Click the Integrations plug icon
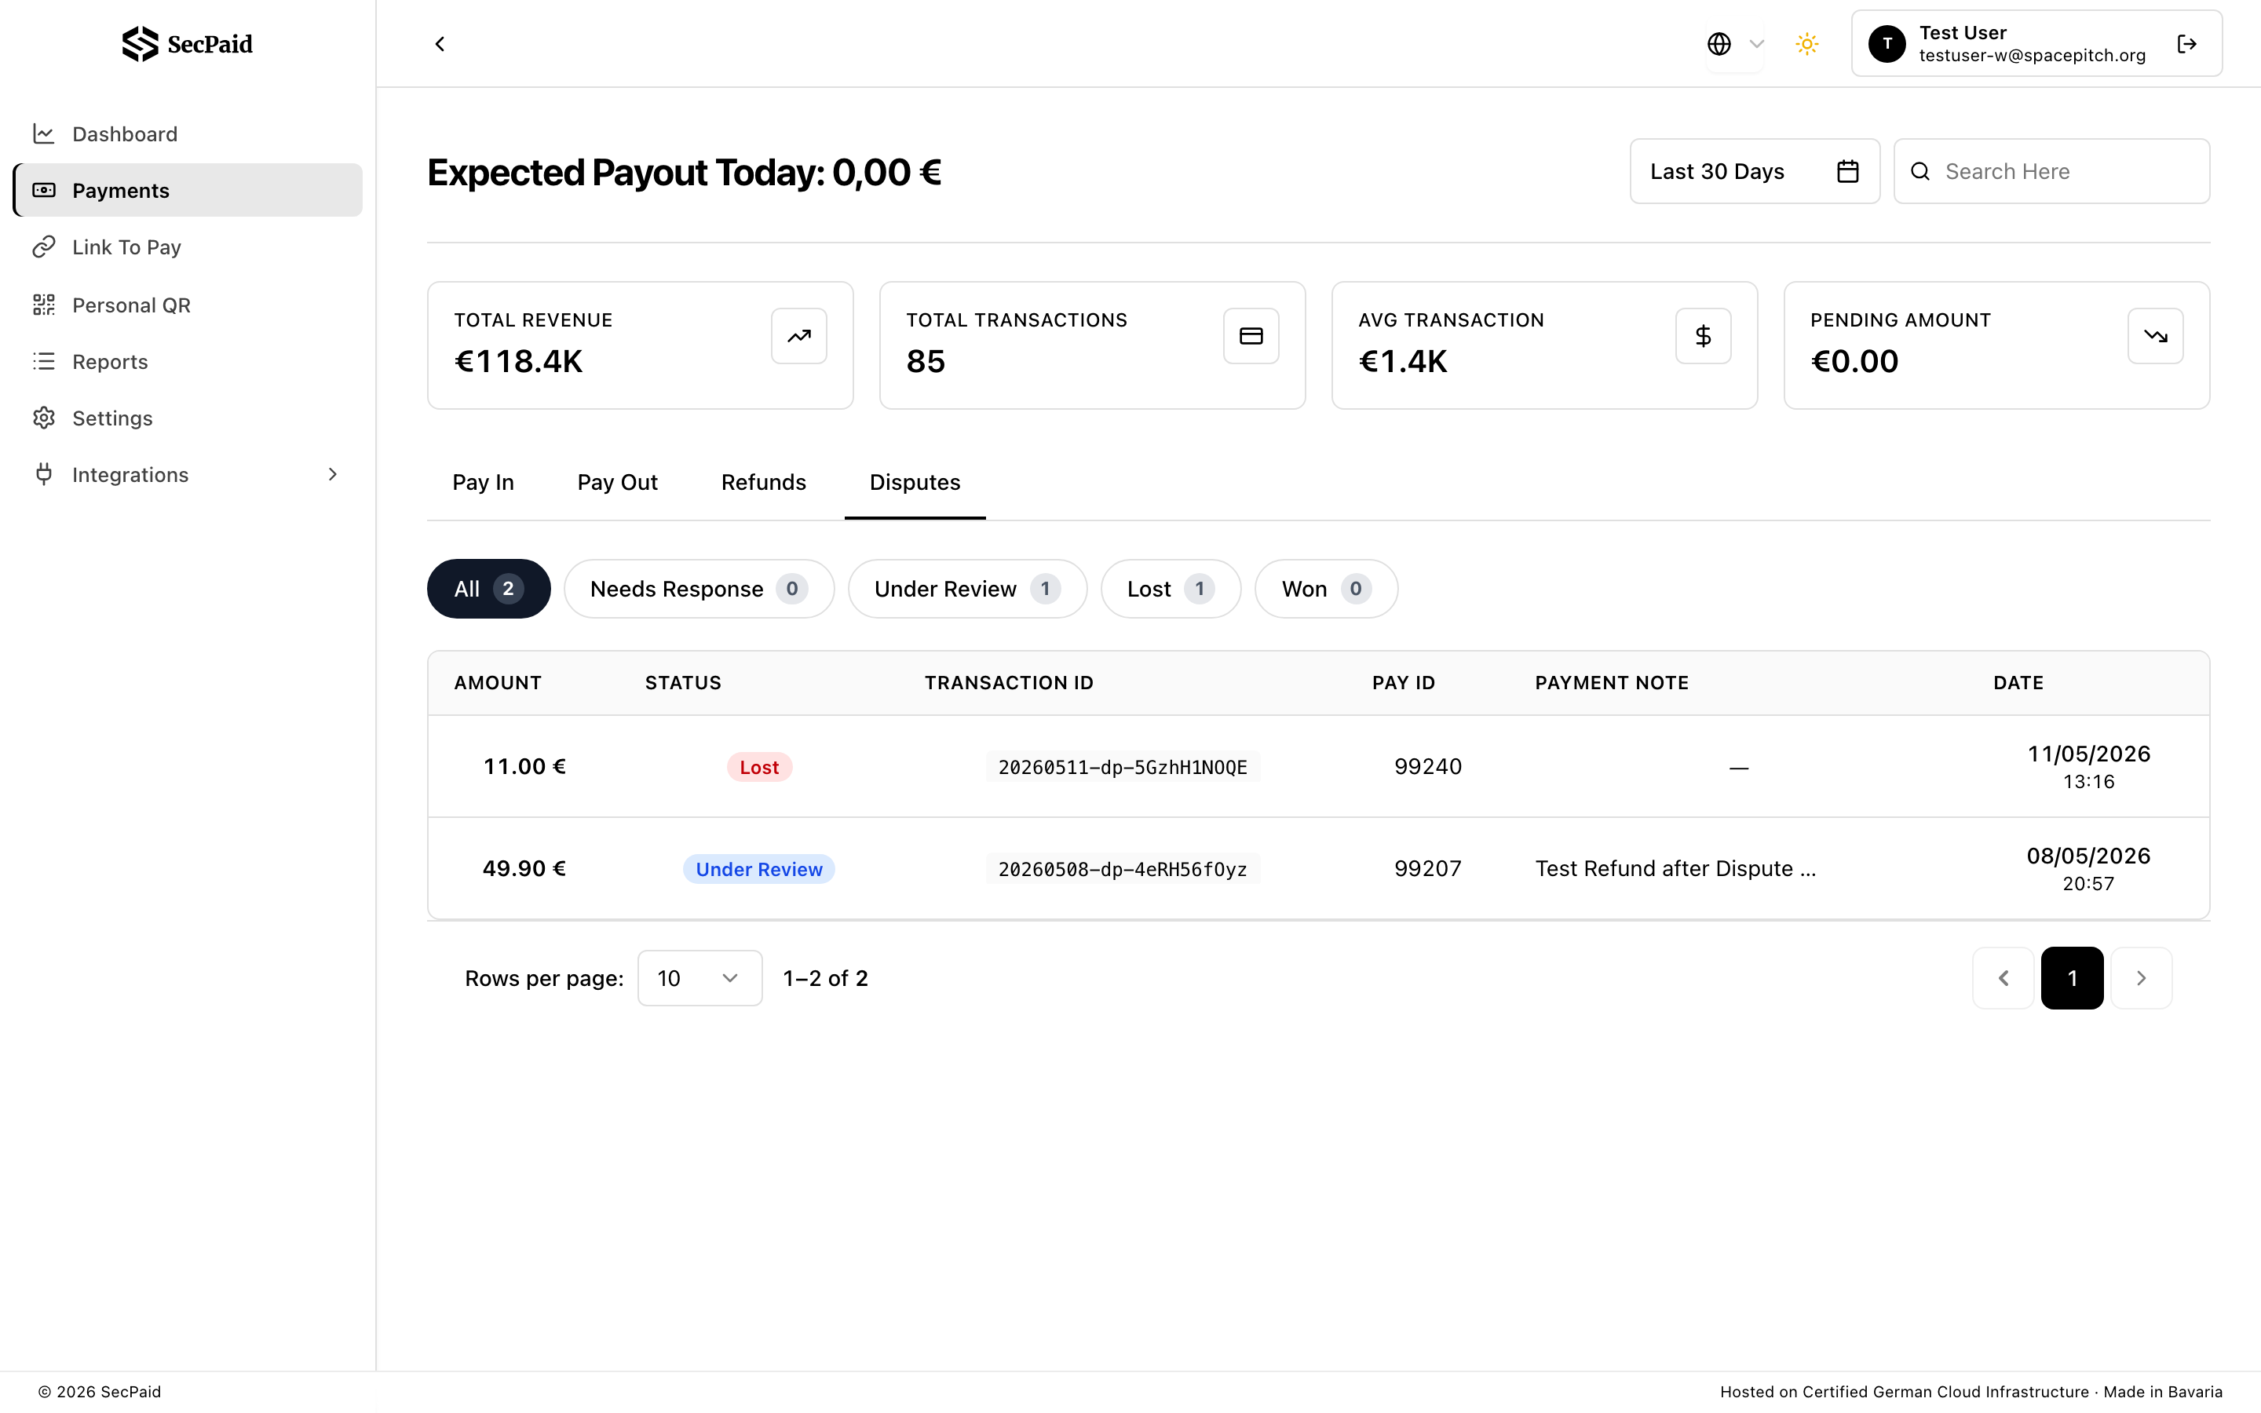Viewport: 2261px width, 1413px height. tap(44, 474)
